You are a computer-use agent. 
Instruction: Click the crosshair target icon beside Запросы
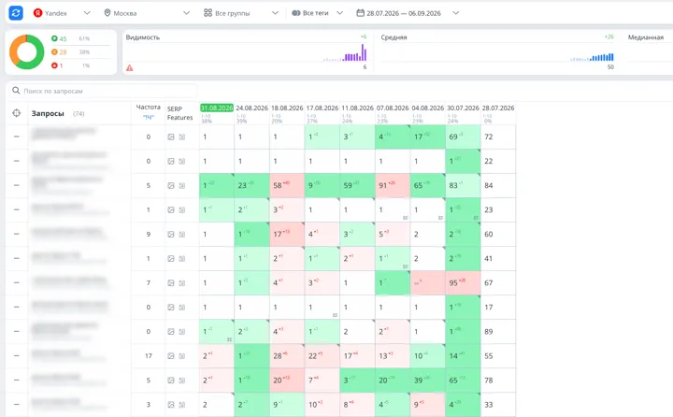(16, 113)
